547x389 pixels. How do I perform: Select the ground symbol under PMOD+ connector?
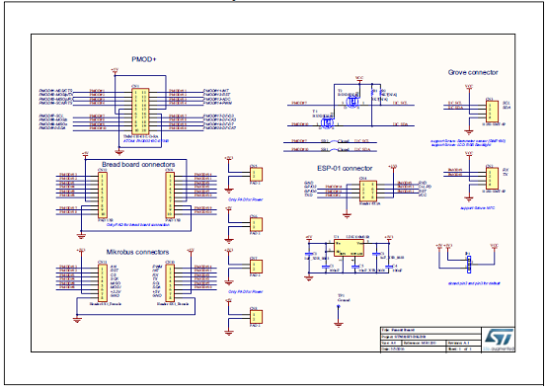click(x=119, y=152)
